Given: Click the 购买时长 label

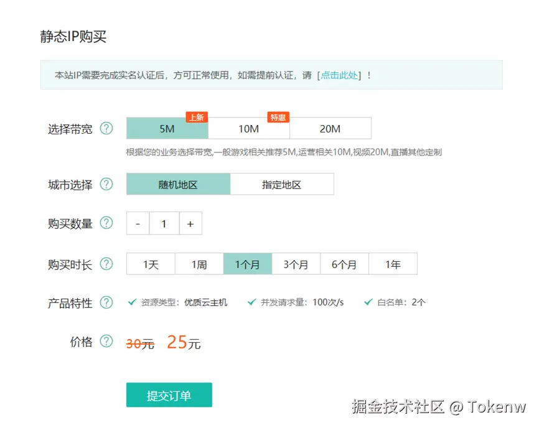Looking at the screenshot, I should pyautogui.click(x=70, y=265).
